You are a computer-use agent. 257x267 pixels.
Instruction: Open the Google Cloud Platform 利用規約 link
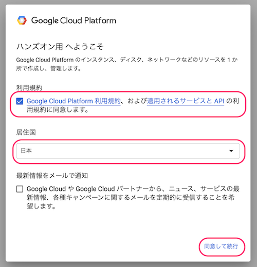74,101
